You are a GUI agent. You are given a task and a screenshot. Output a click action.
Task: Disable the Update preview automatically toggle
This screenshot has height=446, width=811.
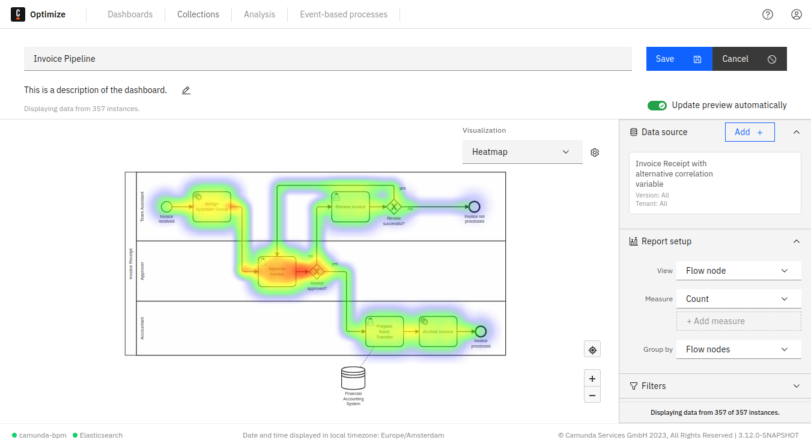pos(657,105)
